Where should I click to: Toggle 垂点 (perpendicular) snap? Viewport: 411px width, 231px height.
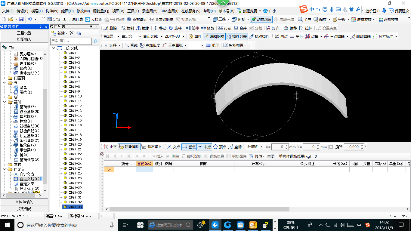tap(189, 147)
